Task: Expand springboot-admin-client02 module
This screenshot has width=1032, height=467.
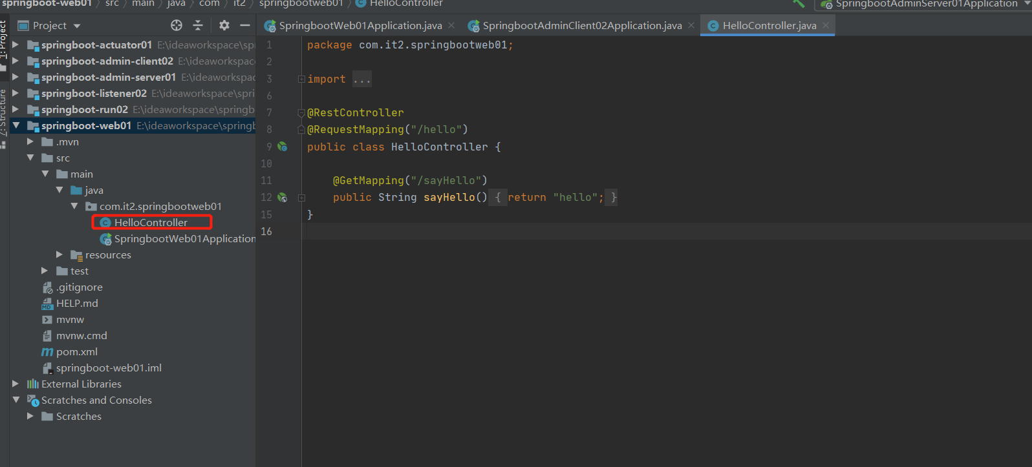Action: click(x=16, y=61)
